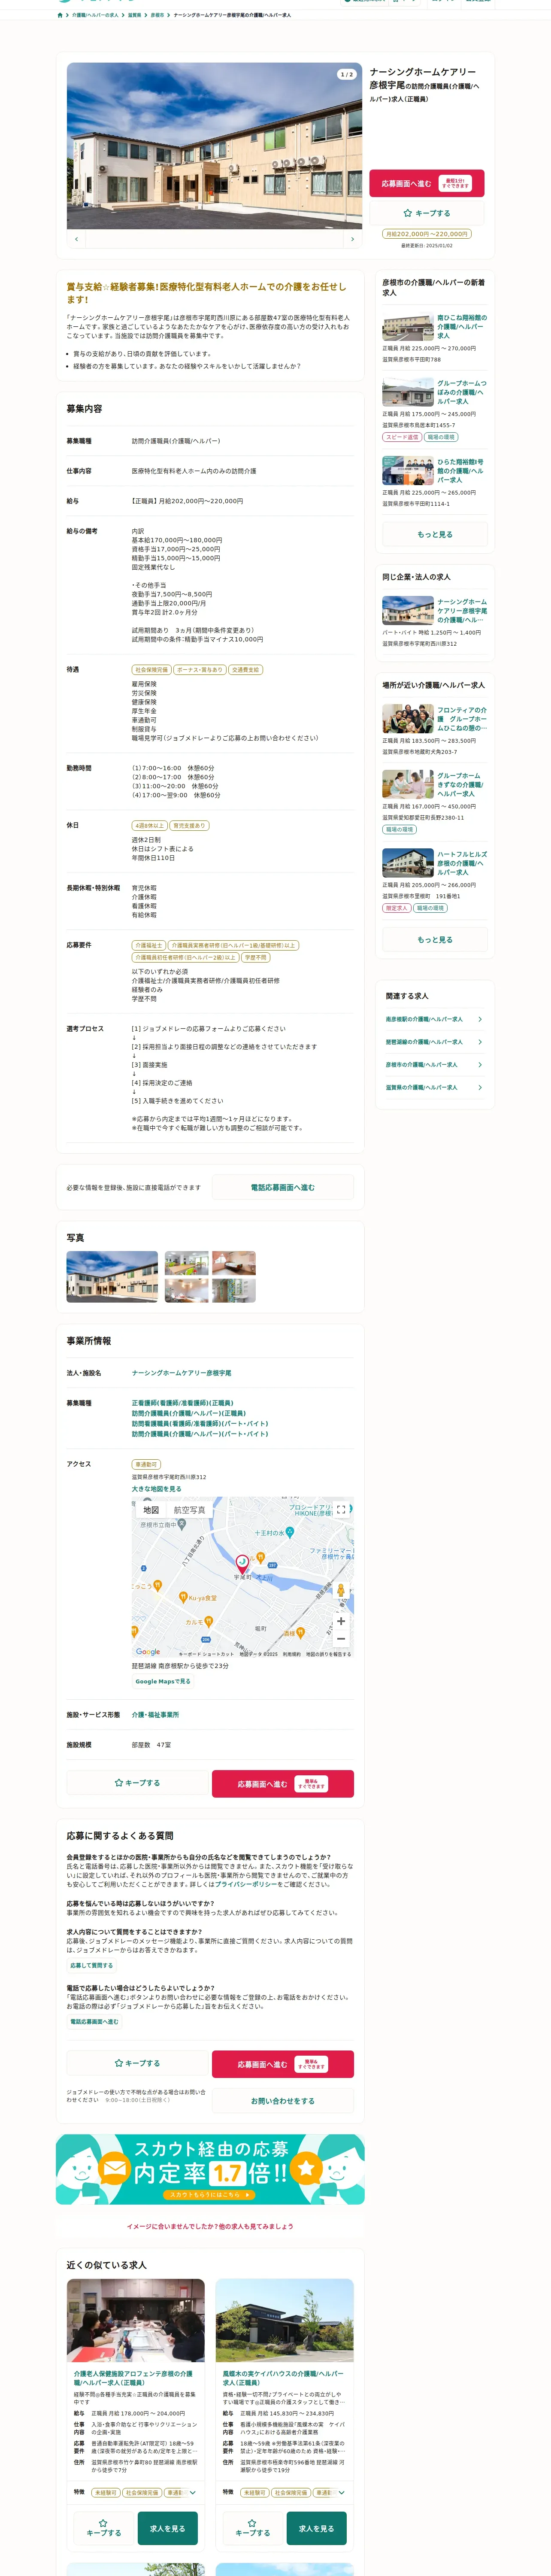Toggle fullscreen view on the map

click(341, 1509)
